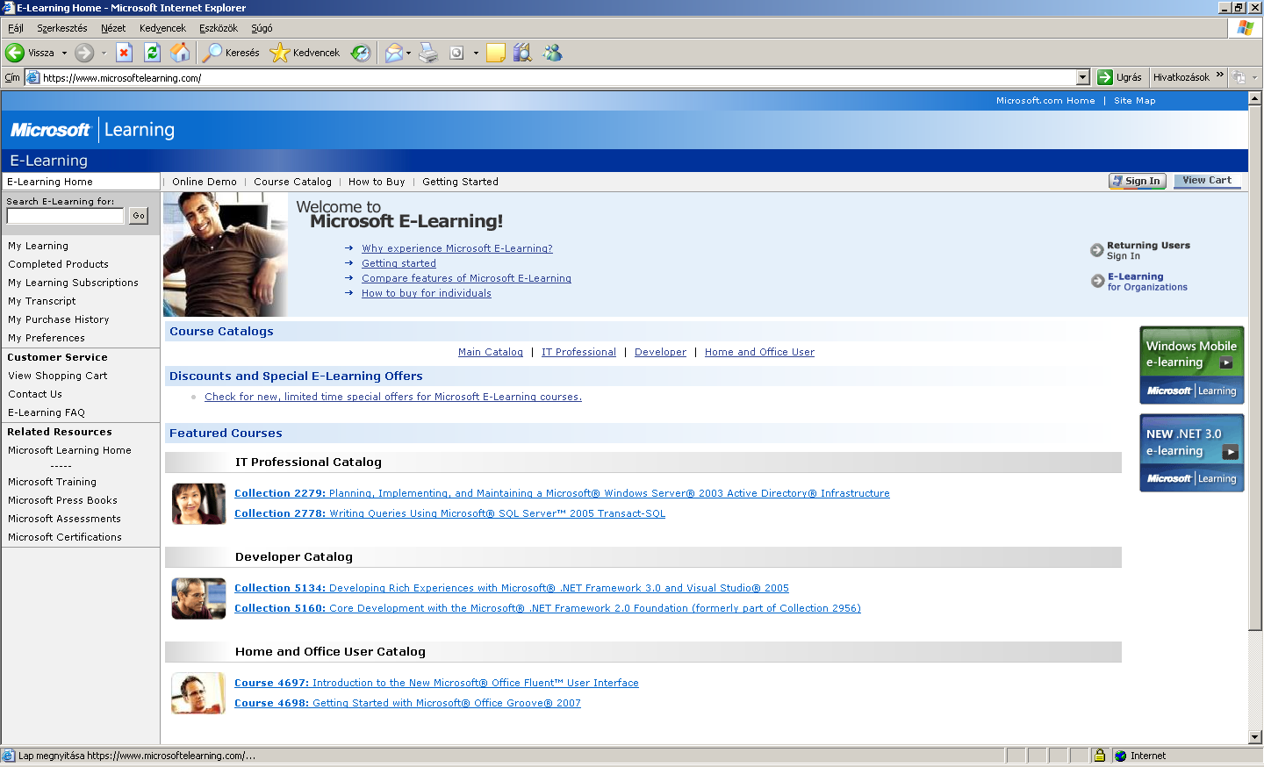Viewport: 1264px width, 767px height.
Task: Click the Site Map header link
Action: (1135, 101)
